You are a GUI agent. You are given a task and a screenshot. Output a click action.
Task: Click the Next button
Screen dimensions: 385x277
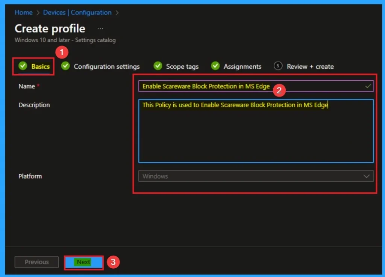[84, 262]
